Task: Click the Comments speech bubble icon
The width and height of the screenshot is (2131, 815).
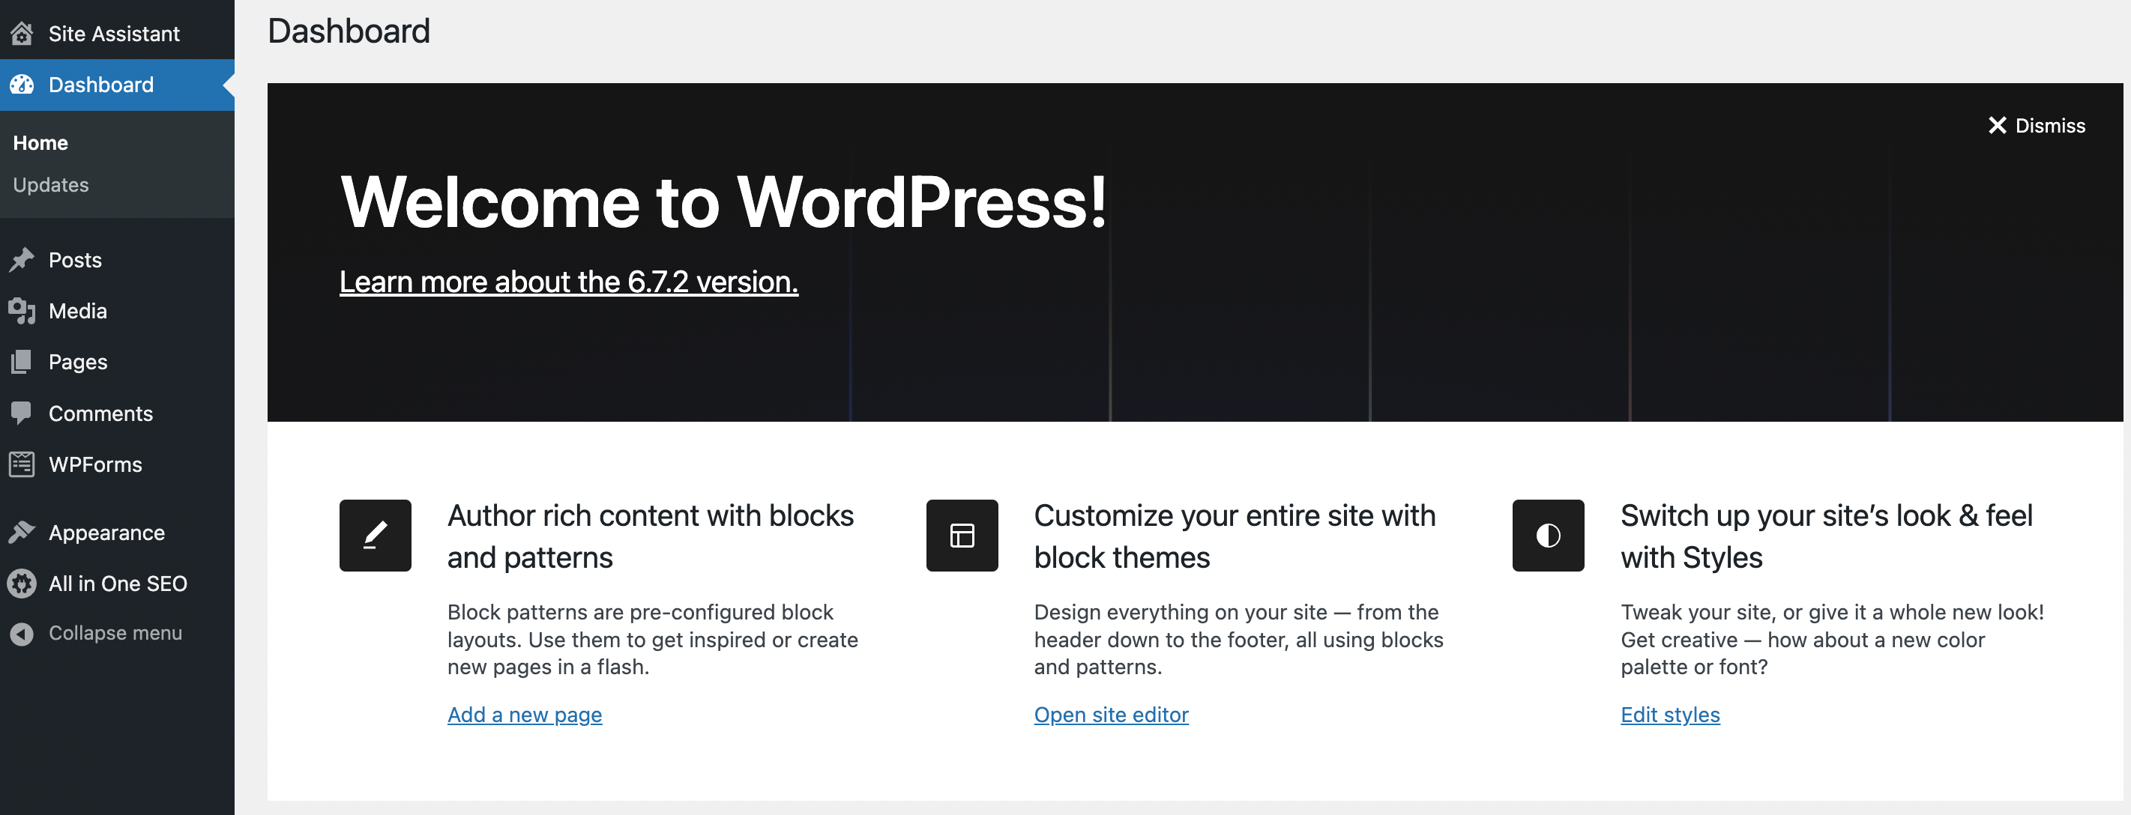Action: [x=22, y=413]
